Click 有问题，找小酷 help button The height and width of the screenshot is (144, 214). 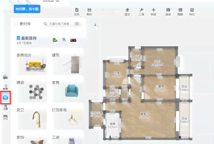point(27,9)
